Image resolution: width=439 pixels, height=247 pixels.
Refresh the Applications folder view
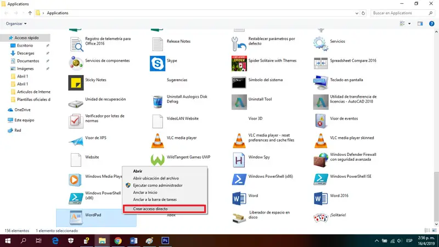pyautogui.click(x=363, y=13)
